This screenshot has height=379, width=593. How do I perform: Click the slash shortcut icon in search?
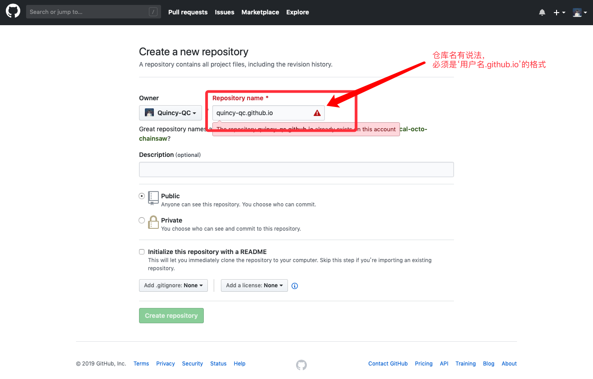[153, 12]
